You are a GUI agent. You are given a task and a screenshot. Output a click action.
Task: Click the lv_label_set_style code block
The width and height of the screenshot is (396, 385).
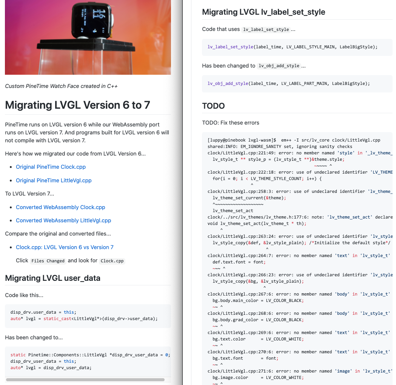[x=293, y=47]
